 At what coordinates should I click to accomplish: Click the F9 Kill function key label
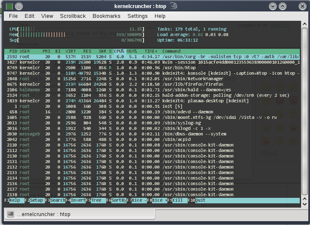178,200
